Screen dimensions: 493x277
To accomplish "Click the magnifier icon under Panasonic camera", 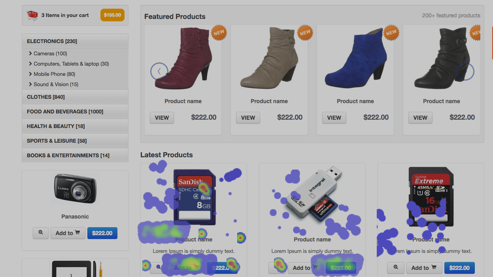I will 41,233.
